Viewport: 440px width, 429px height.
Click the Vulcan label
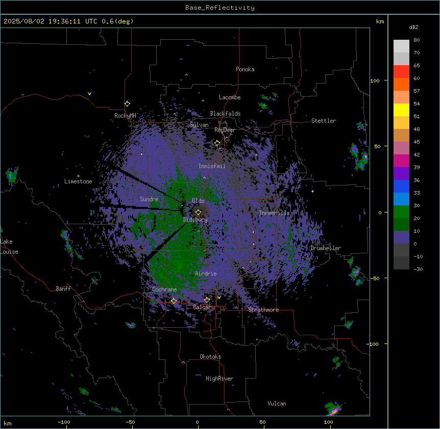277,404
